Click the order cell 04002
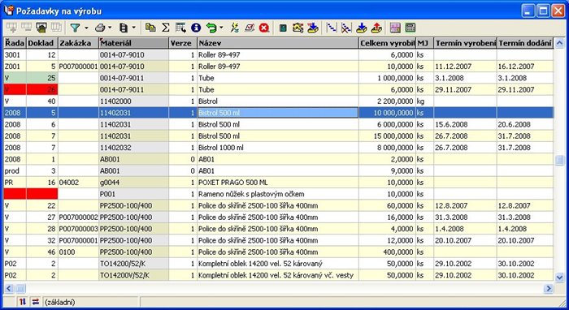This screenshot has height=310, width=569. click(x=78, y=183)
